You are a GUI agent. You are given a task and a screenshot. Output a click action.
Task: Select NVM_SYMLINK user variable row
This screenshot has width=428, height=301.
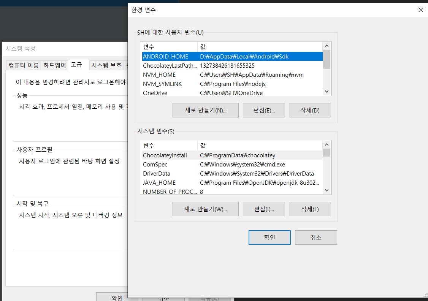coord(232,84)
